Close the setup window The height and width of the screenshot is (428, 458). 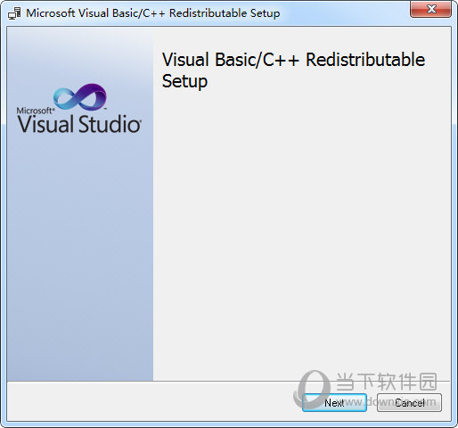pos(430,9)
